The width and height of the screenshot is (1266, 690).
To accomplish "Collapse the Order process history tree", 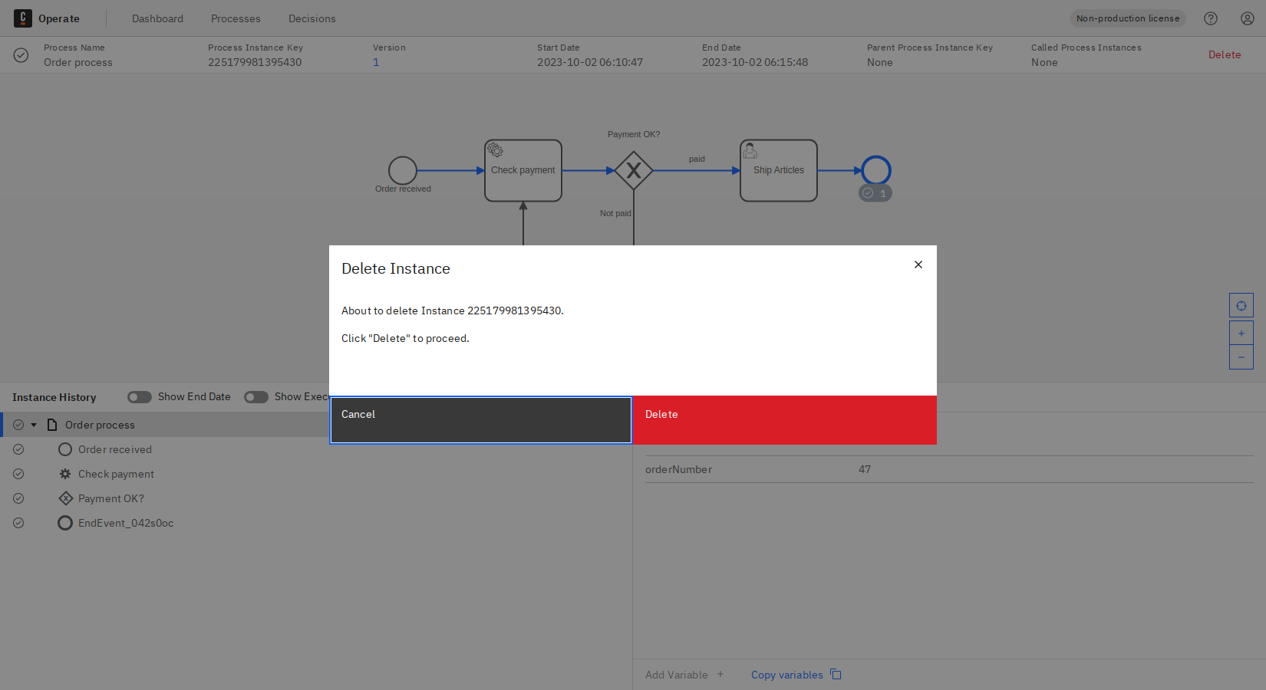I will (34, 424).
